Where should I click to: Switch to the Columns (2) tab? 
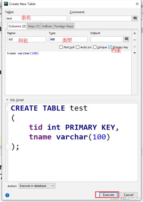[17, 26]
